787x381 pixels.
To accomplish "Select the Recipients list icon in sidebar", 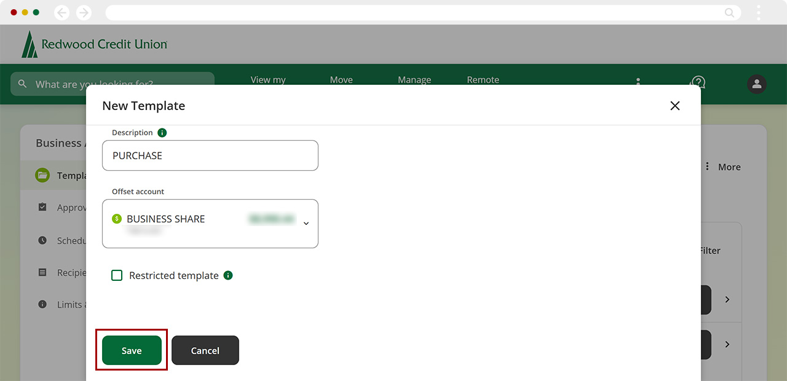I will (42, 272).
